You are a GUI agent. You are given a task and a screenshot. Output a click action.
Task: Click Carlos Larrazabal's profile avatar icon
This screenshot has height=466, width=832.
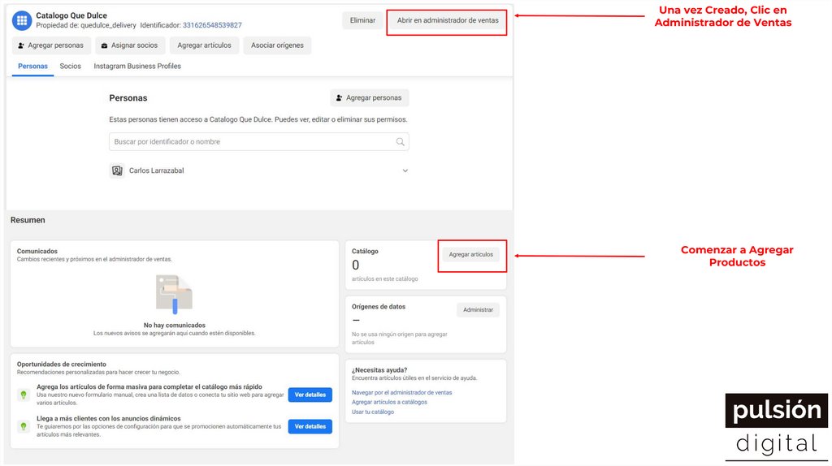pos(117,170)
